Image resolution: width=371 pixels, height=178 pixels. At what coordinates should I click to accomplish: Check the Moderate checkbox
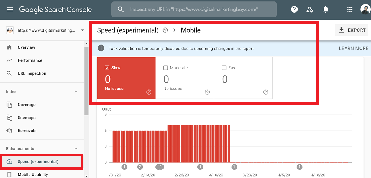(x=165, y=68)
